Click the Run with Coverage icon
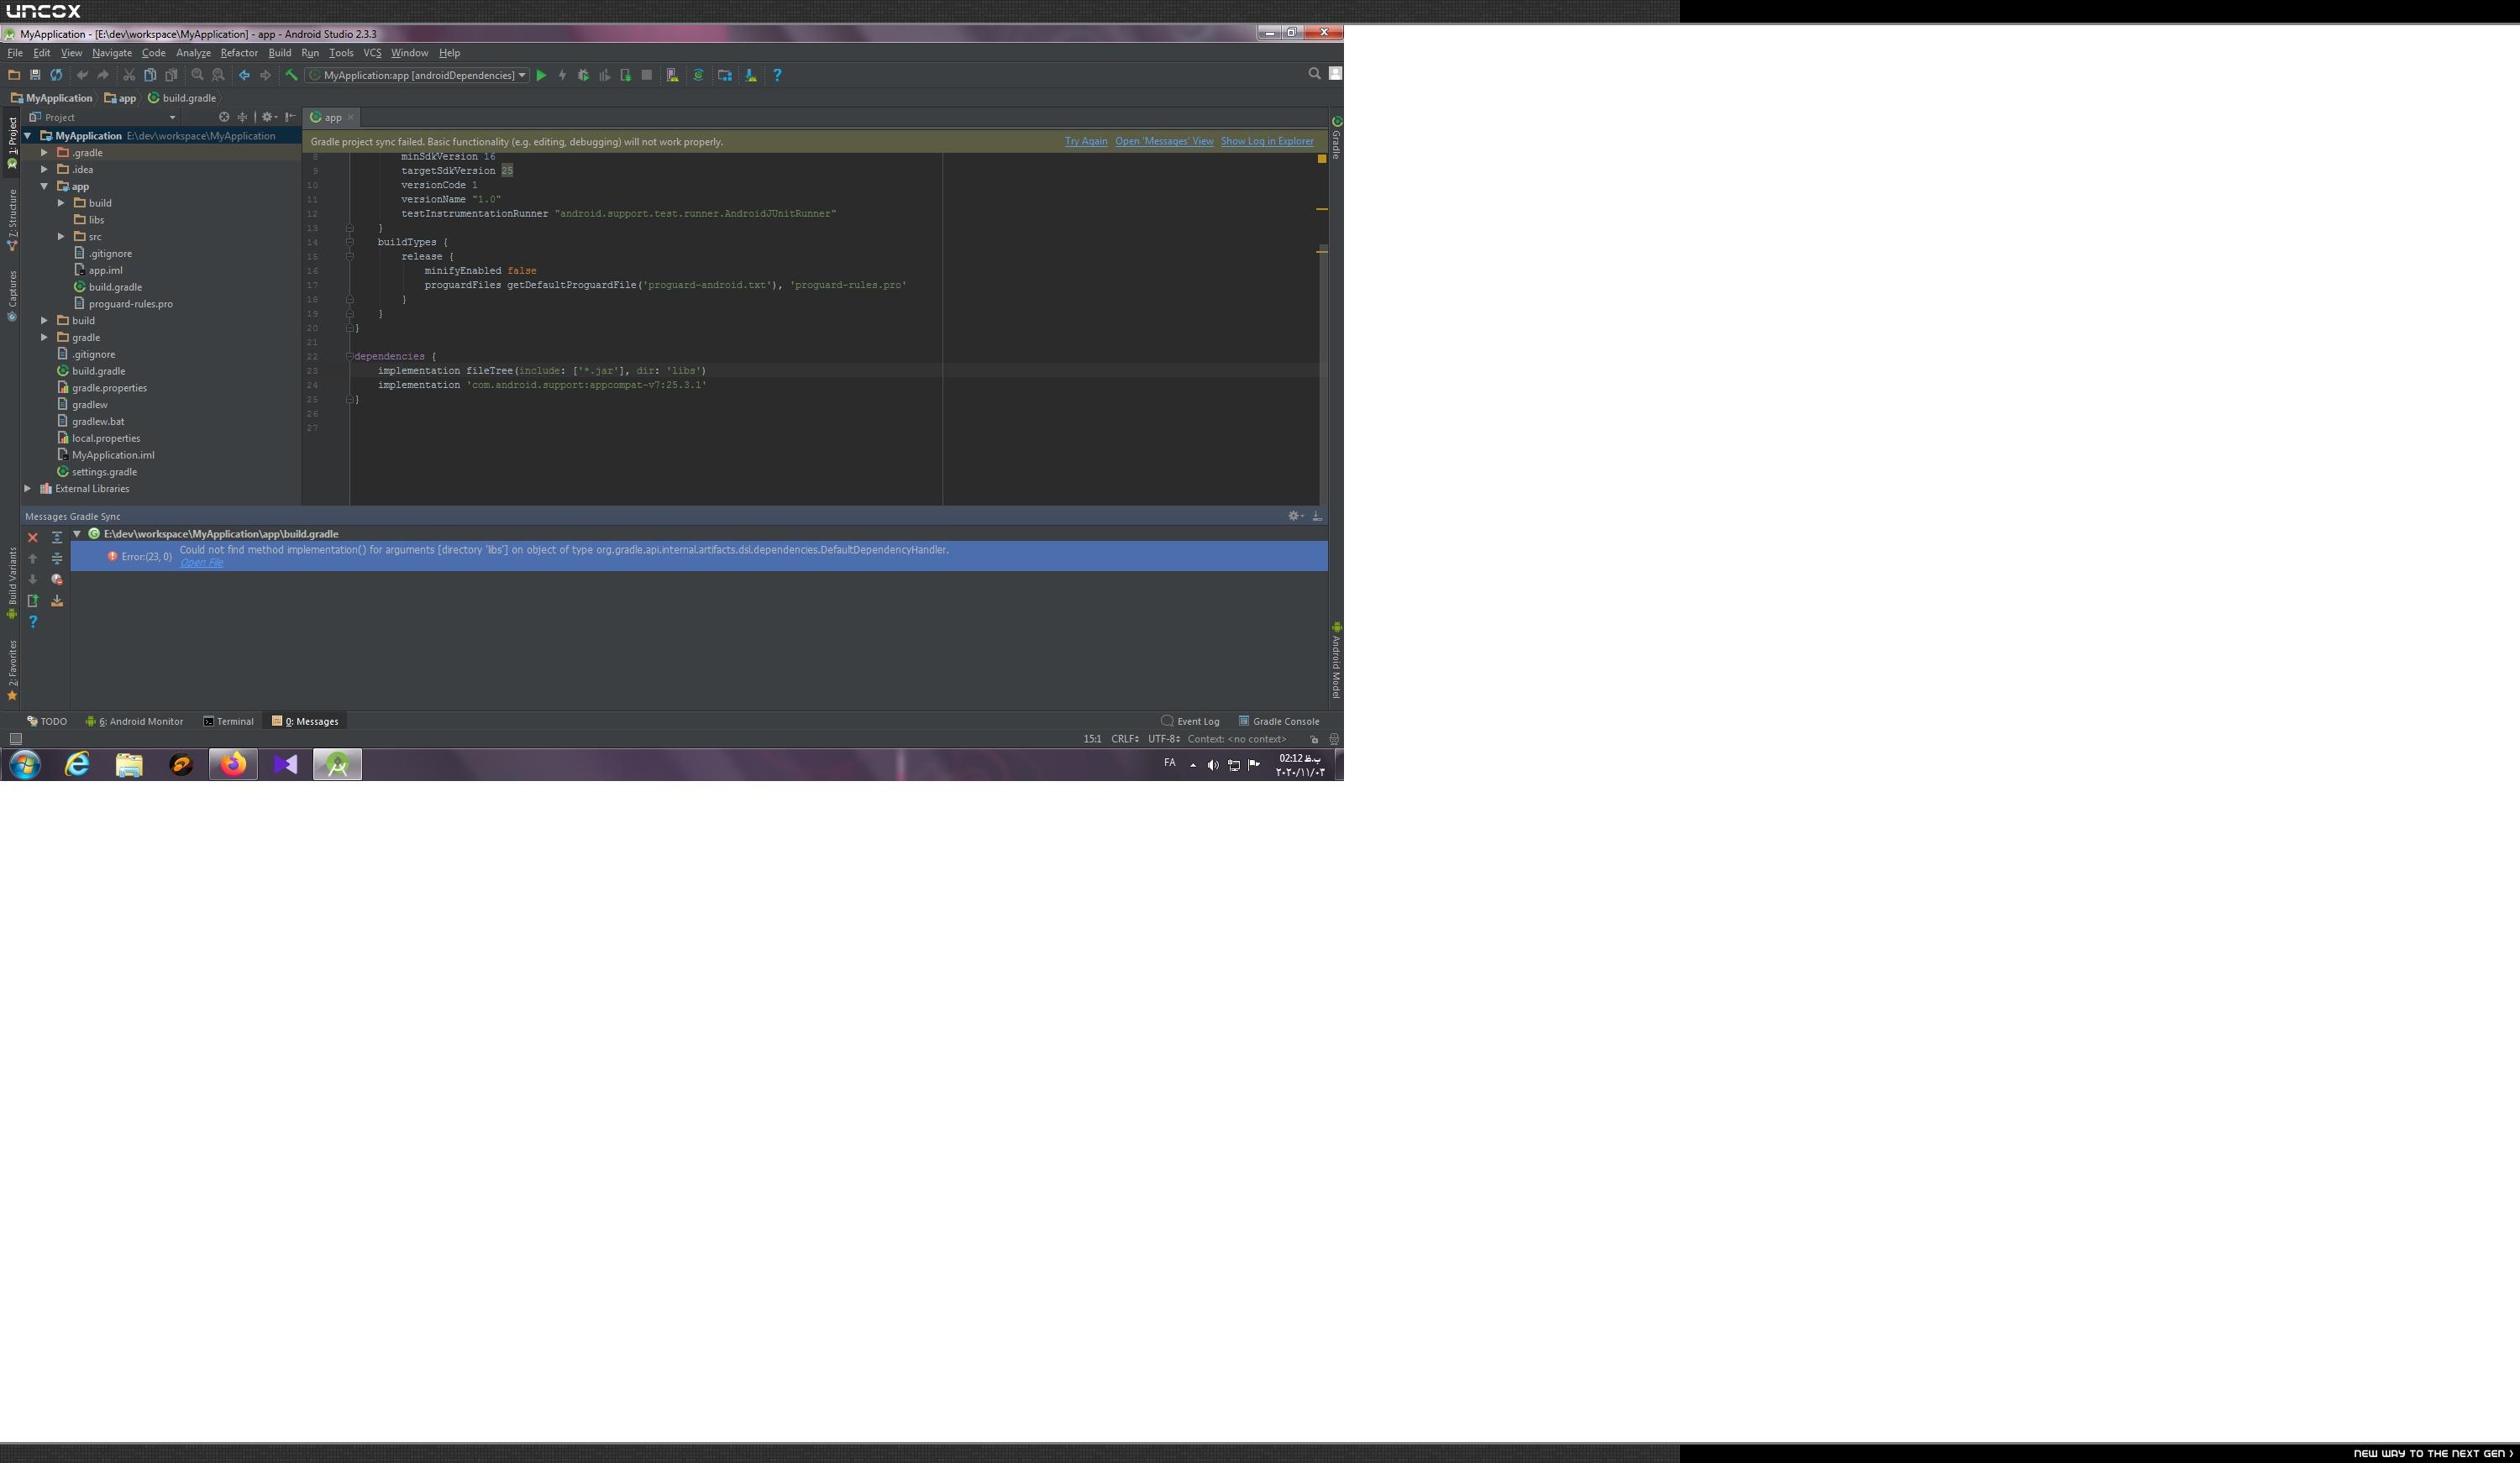The width and height of the screenshot is (2520, 1463). (x=604, y=75)
